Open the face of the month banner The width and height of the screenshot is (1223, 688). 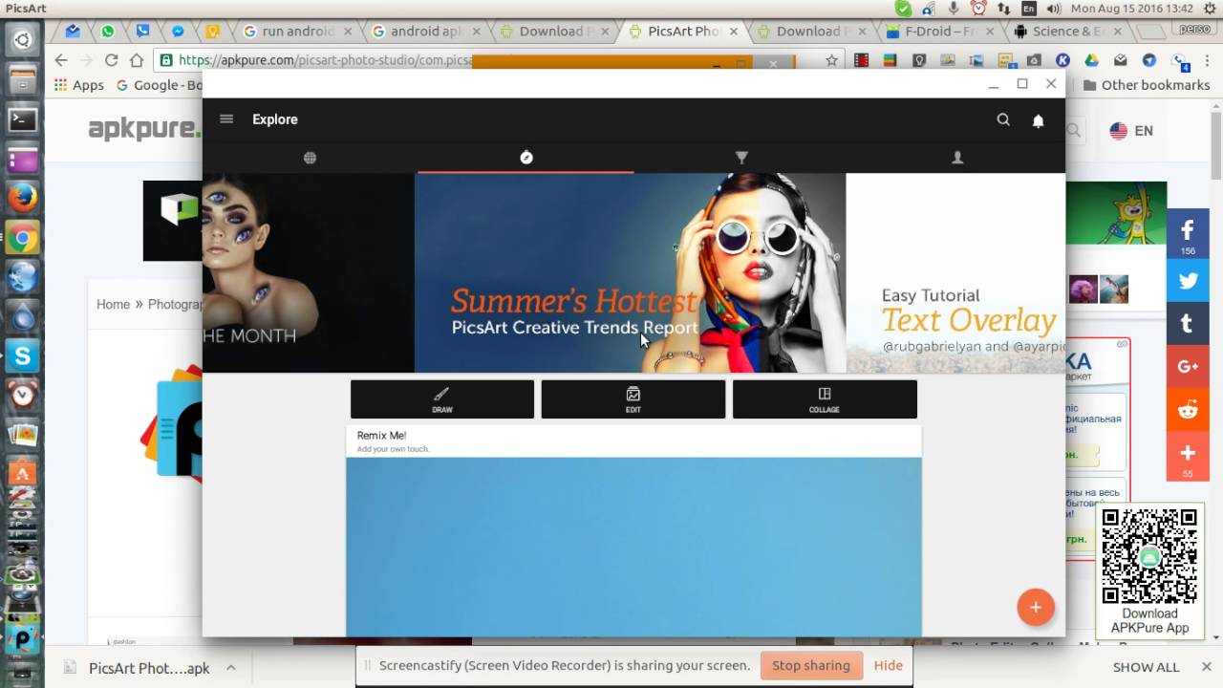(308, 273)
